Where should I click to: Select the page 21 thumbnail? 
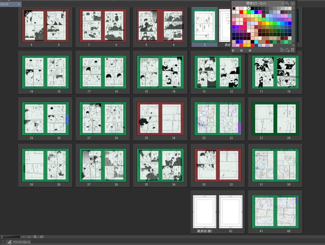tap(264, 119)
